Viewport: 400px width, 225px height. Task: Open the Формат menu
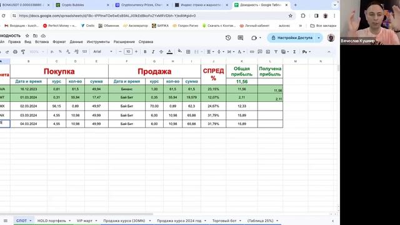[59, 42]
